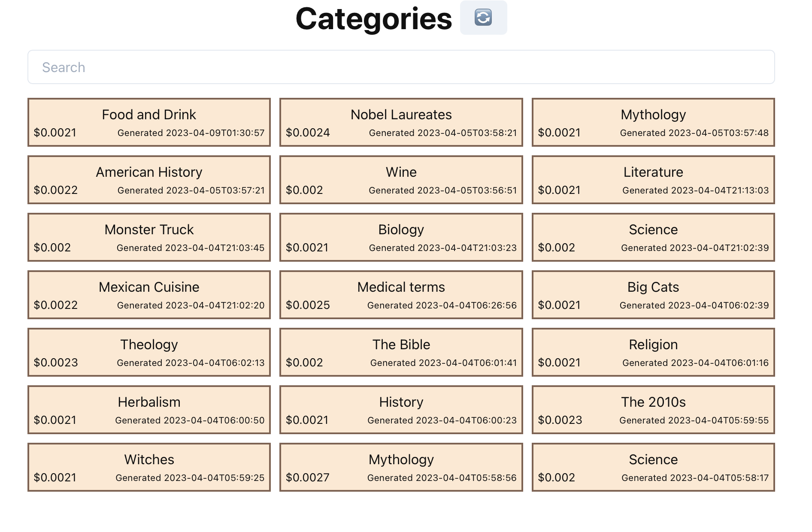Screen dimensions: 812x532
Task: Click the refresh icon beside the Categories heading
Action: coord(483,18)
